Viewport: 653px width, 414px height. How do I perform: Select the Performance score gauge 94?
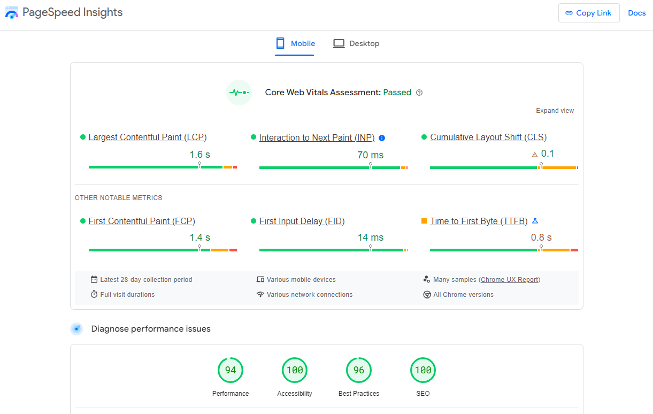tap(231, 370)
